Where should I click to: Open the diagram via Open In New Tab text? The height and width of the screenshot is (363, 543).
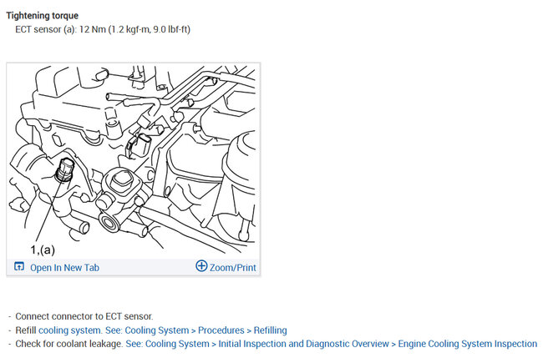[65, 268]
